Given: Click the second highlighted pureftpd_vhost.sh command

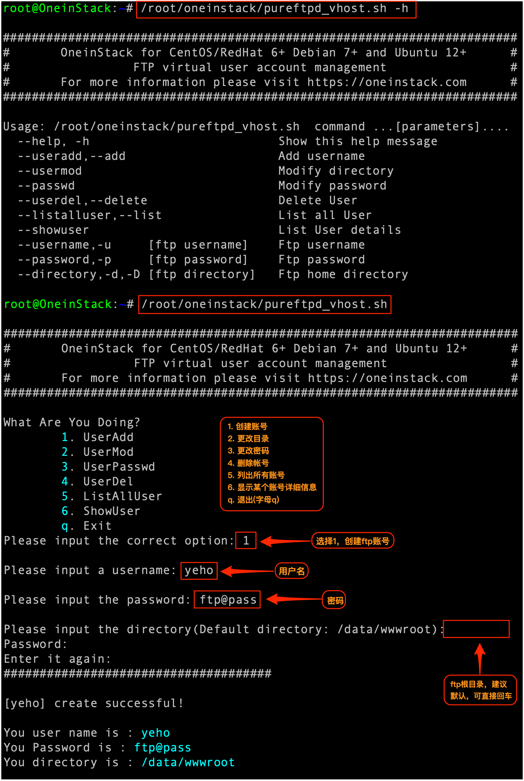Looking at the screenshot, I should tap(264, 305).
